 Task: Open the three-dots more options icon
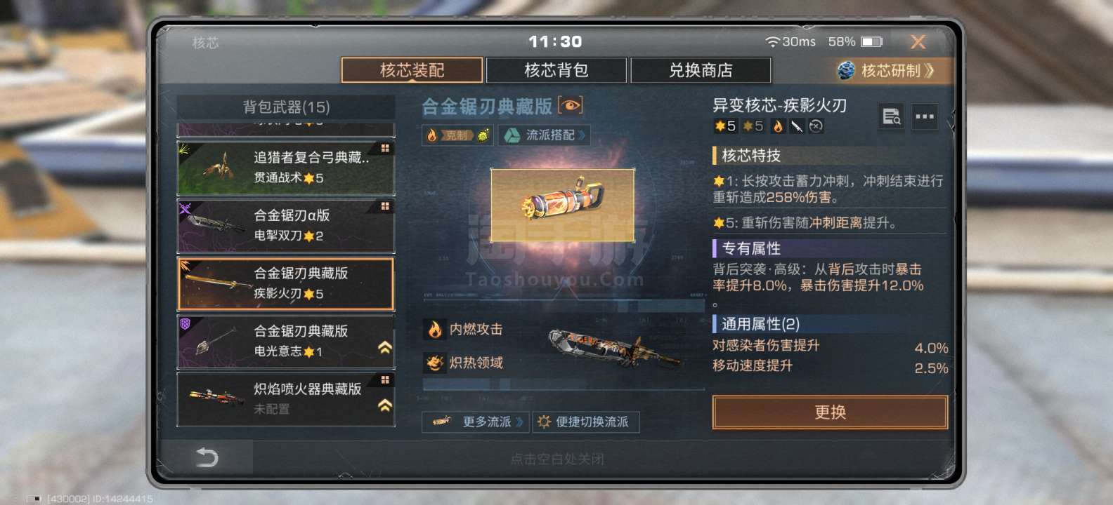click(x=925, y=116)
